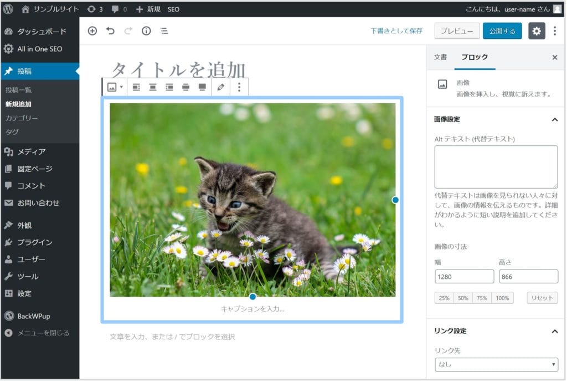Select the full width alignment icon
Viewport: 567px width, 381px height.
click(x=202, y=87)
